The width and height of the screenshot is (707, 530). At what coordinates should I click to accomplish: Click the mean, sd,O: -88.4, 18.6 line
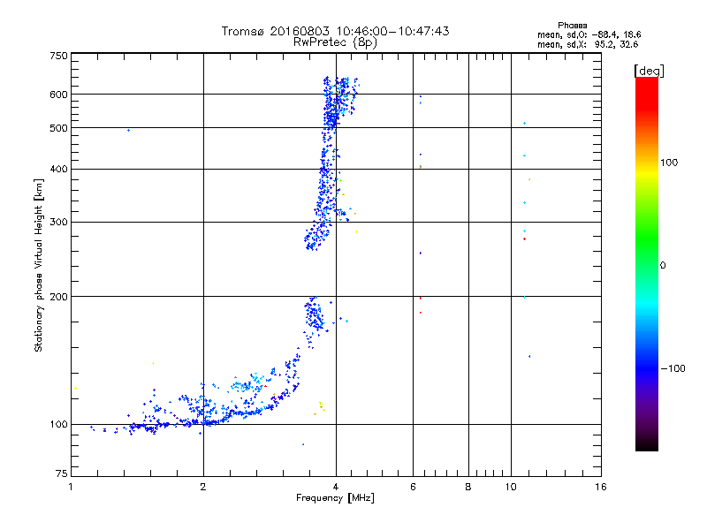(589, 34)
